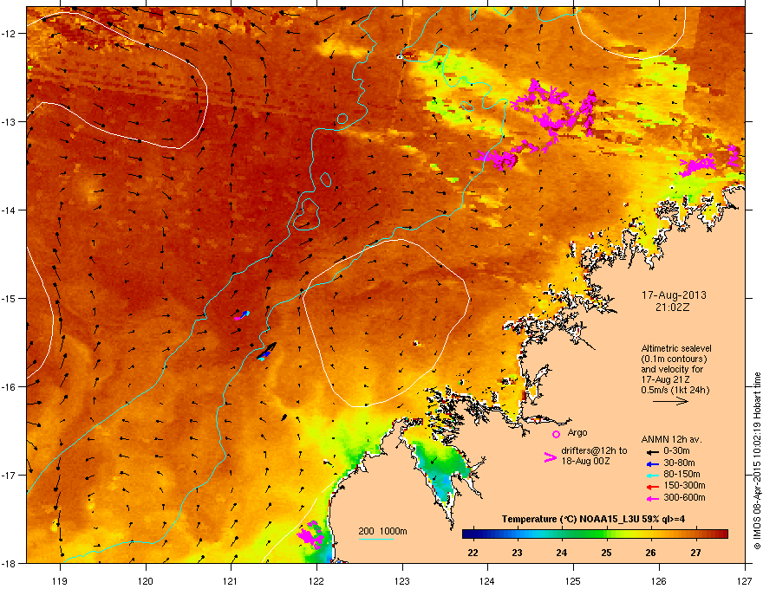Select the blue 30-80m arrow legend symbol
Image resolution: width=763 pixels, height=589 pixels.
652,463
